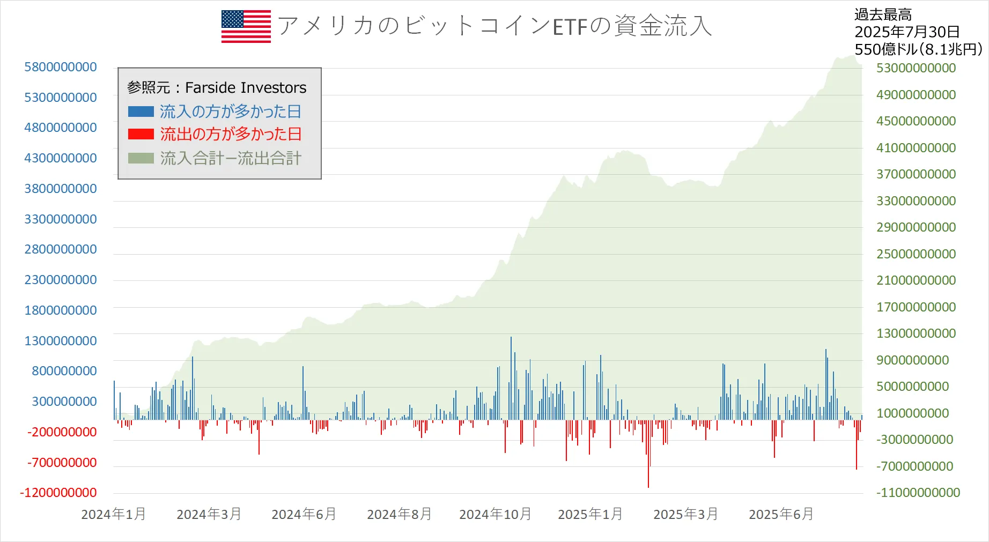This screenshot has width=989, height=542.
Task: Click the tallest blue inflow bar near 2024年10月
Action: (510, 375)
